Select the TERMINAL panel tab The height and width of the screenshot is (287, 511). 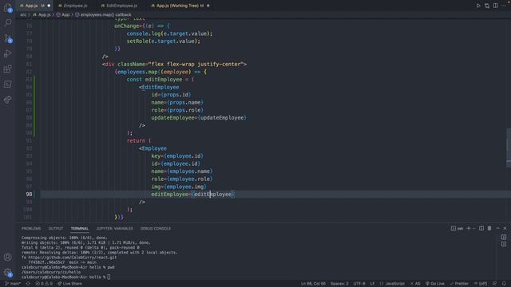[80, 229]
